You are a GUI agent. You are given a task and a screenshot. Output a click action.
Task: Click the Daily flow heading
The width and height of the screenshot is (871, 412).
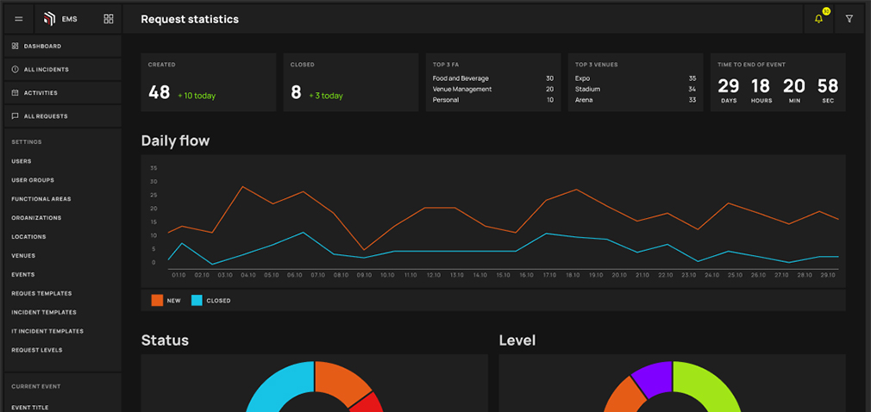click(x=176, y=141)
